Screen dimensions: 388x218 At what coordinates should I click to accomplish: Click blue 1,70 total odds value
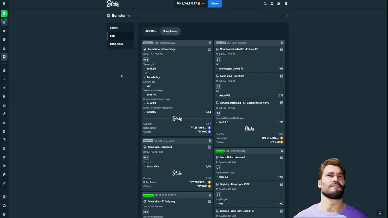pos(208,178)
